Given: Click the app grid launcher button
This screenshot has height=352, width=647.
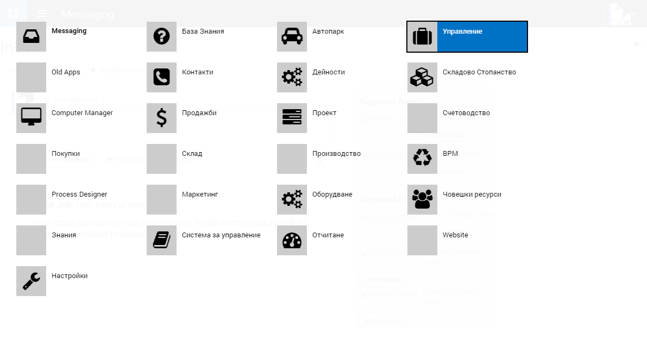Looking at the screenshot, I should point(13,13).
